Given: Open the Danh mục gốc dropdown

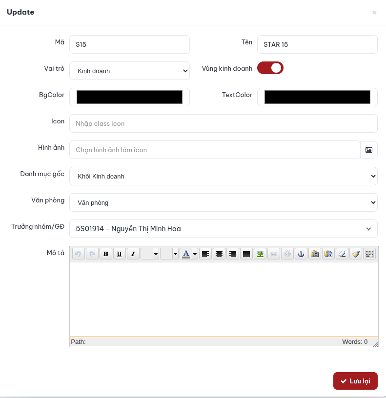Looking at the screenshot, I should click(x=223, y=176).
